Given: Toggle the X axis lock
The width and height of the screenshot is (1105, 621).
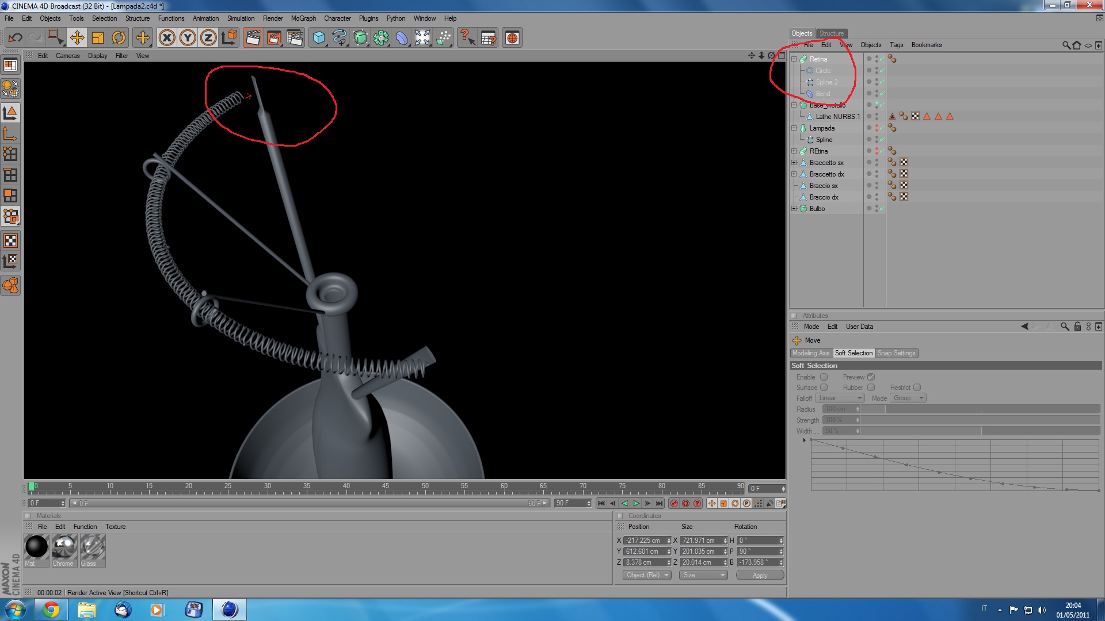Looking at the screenshot, I should coord(167,38).
